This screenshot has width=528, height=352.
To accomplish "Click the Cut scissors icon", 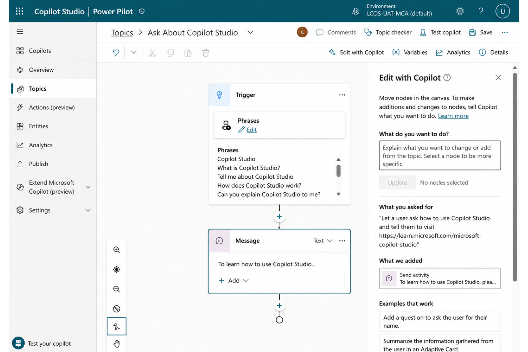I will tap(152, 53).
